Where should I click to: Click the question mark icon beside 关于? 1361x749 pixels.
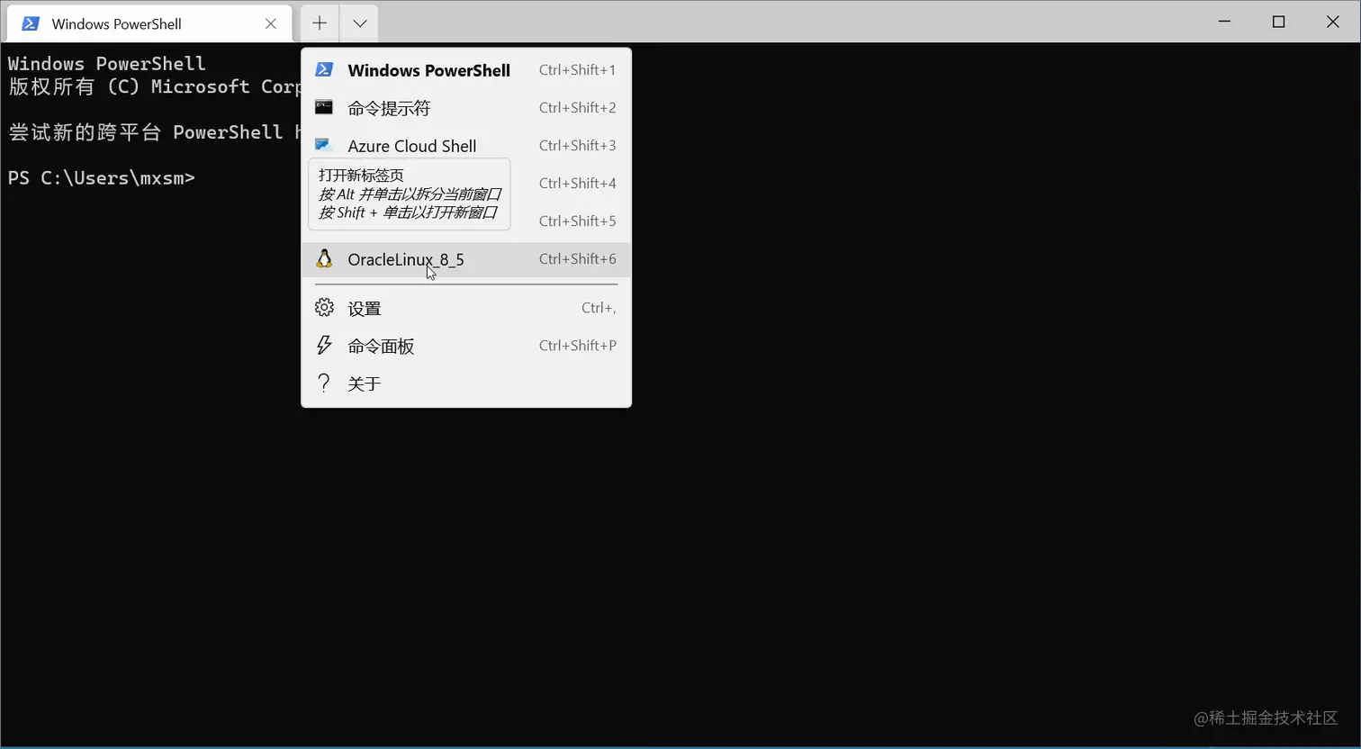324,383
